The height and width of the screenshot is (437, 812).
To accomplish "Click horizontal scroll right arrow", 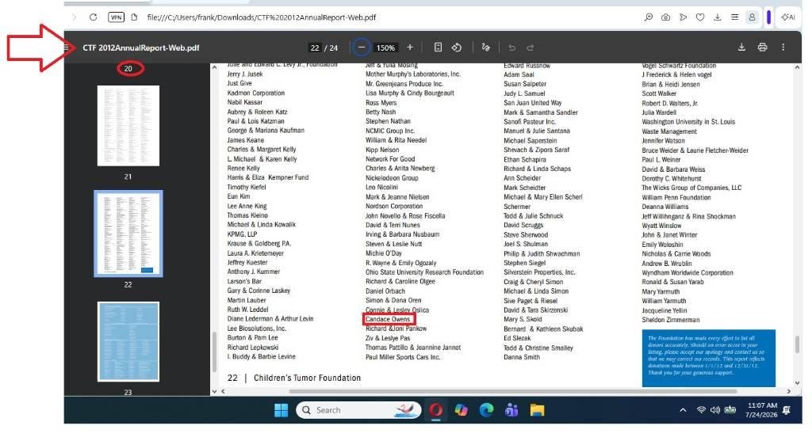I will (x=789, y=392).
